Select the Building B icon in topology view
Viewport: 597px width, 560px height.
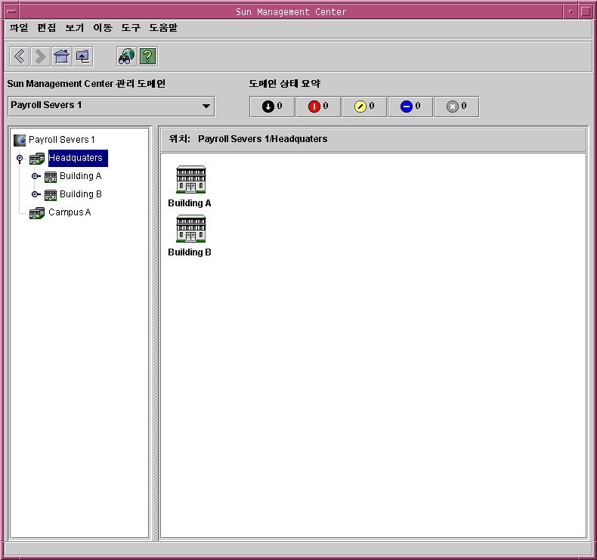tap(190, 228)
